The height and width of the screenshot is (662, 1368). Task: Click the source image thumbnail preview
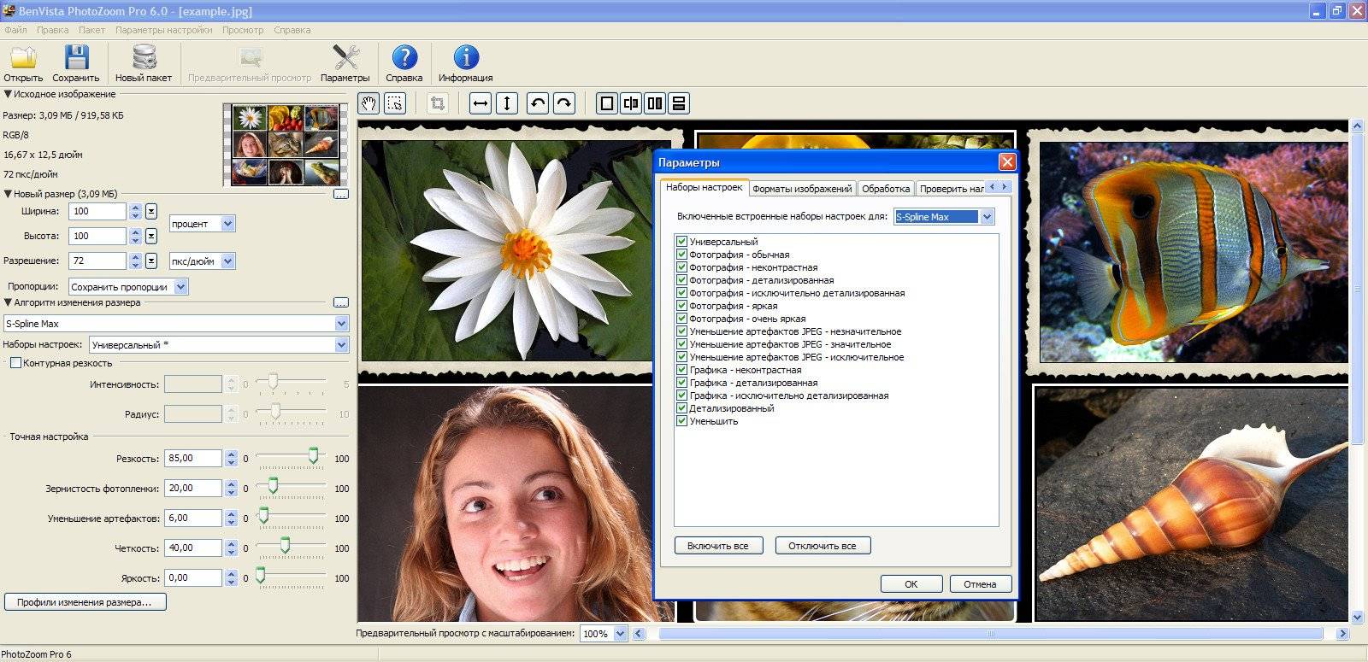coord(286,144)
